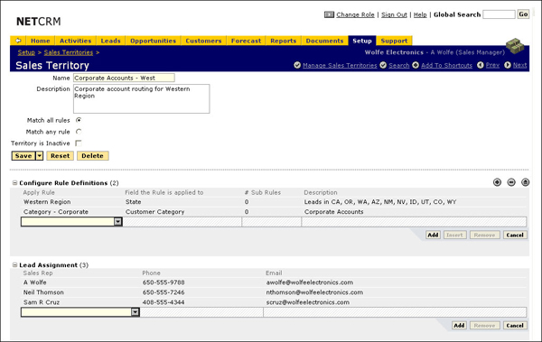Click the Sales Territories breadcrumb link
The width and height of the screenshot is (542, 342).
(69, 52)
